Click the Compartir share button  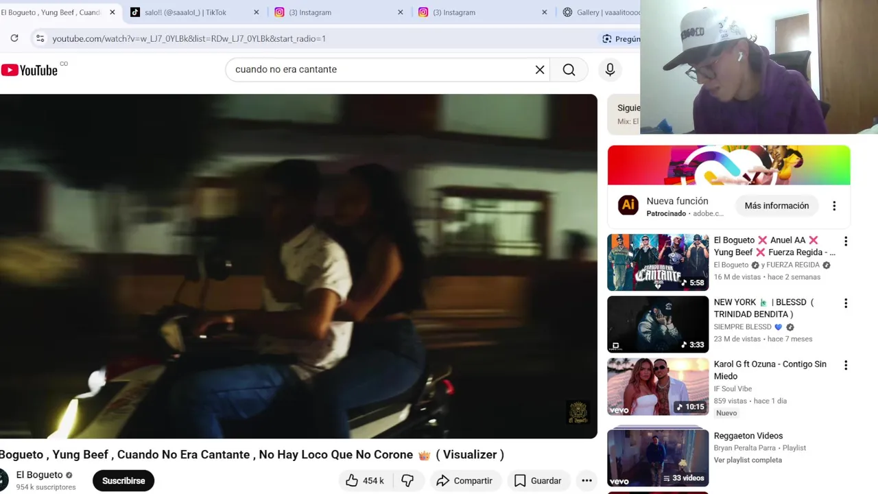pos(464,481)
